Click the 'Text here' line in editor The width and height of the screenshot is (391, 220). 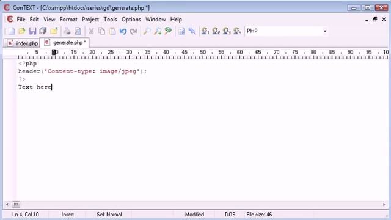(x=35, y=87)
